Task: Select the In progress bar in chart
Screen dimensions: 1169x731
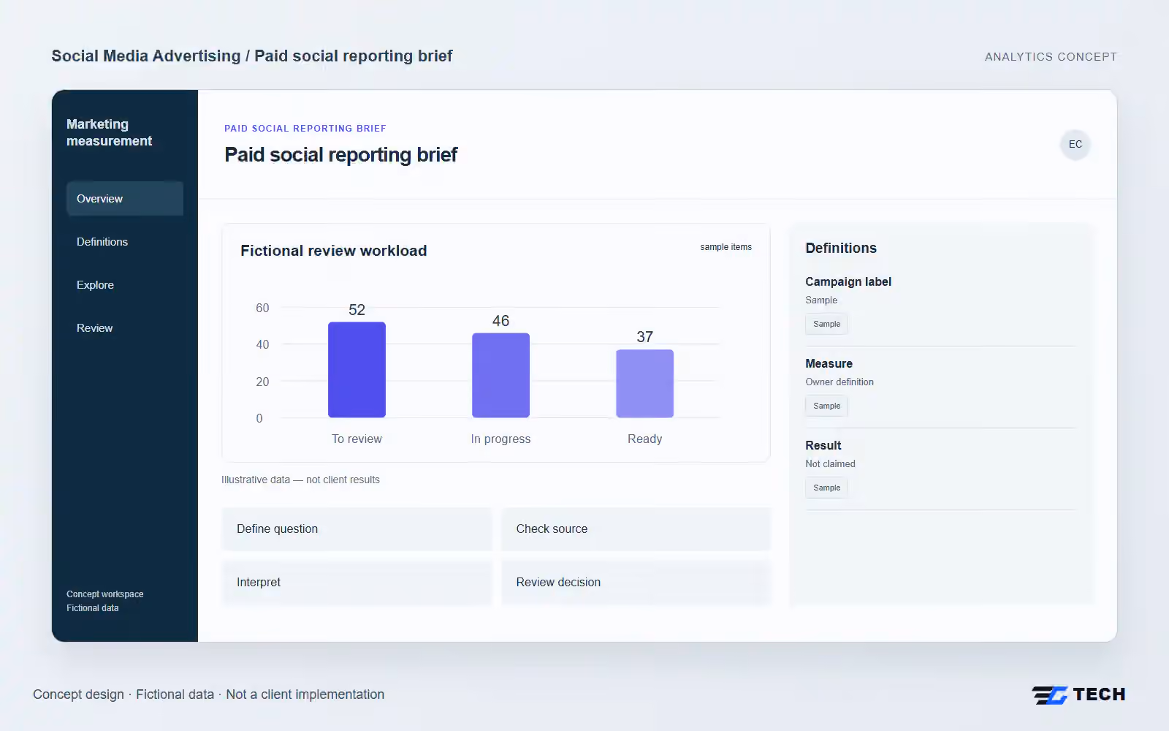Action: coord(500,376)
